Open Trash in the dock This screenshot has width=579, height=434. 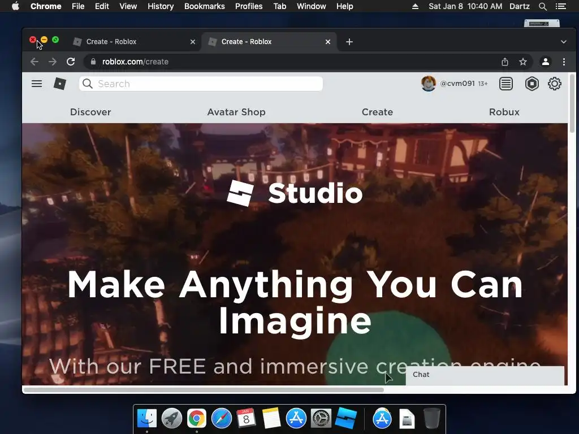point(431,419)
